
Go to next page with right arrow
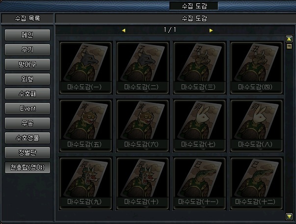point(211,30)
